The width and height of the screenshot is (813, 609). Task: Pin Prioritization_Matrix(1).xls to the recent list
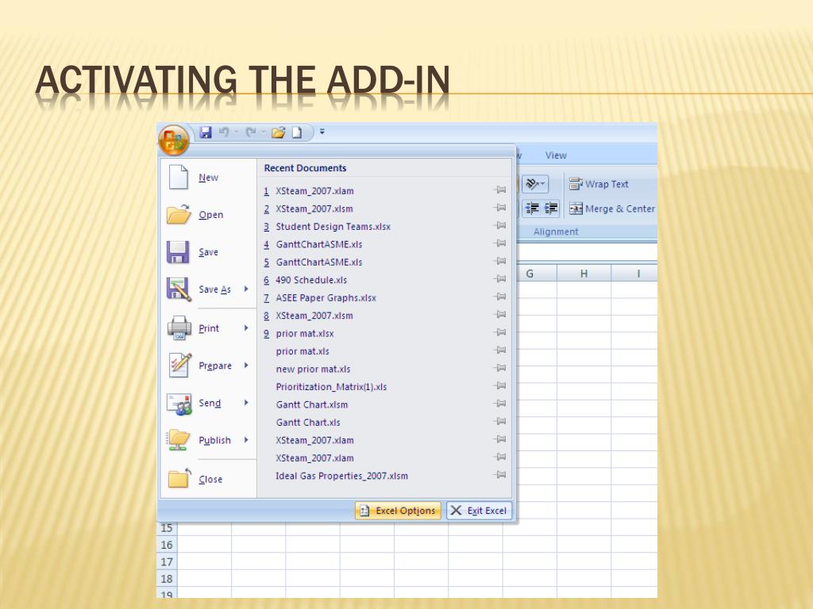tap(500, 386)
